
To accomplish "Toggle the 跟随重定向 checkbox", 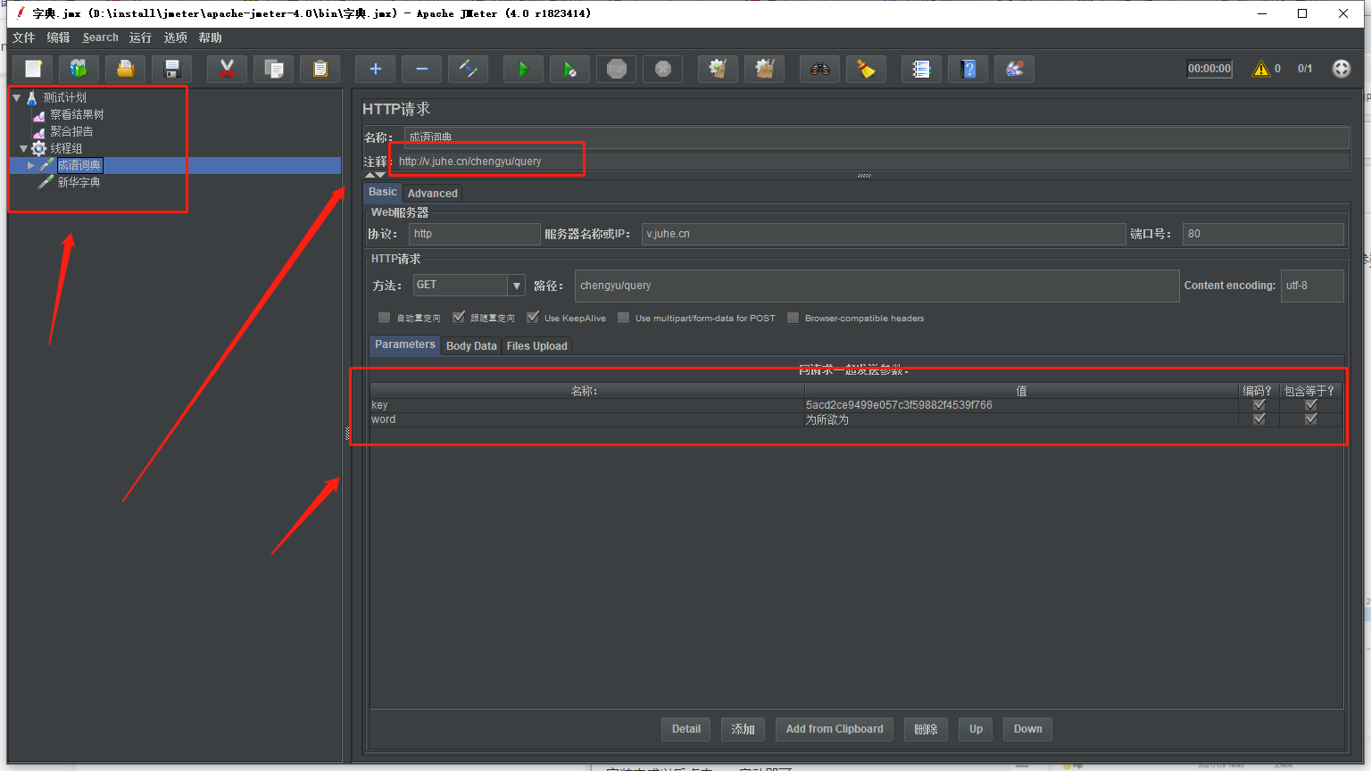I will coord(459,318).
